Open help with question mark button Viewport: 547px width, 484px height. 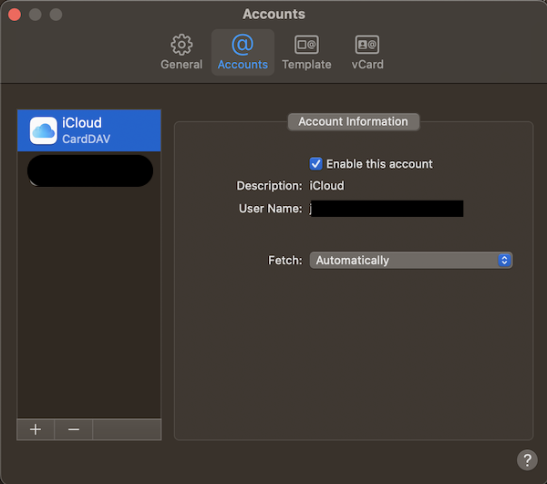527,460
